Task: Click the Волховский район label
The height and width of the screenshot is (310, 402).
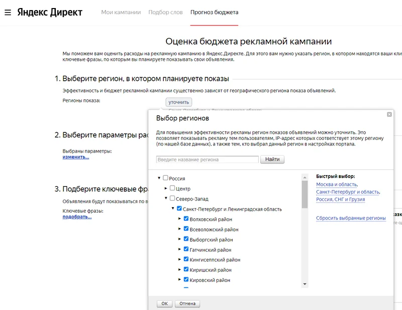Action: pyautogui.click(x=211, y=219)
